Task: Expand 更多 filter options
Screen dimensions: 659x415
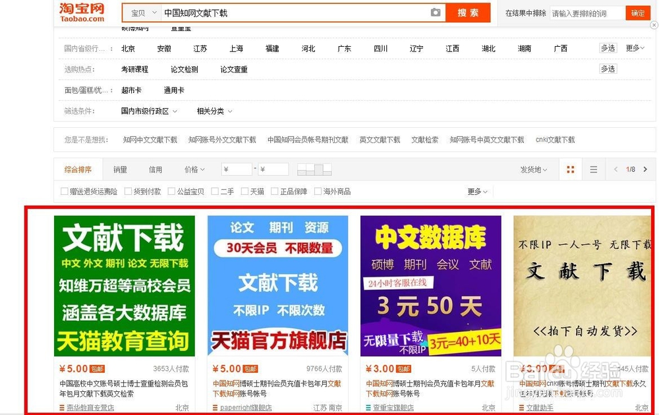Action: pos(477,192)
